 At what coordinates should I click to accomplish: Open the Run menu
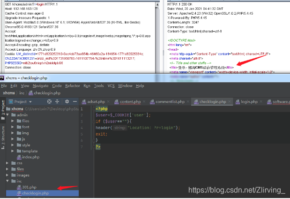pos(87,86)
